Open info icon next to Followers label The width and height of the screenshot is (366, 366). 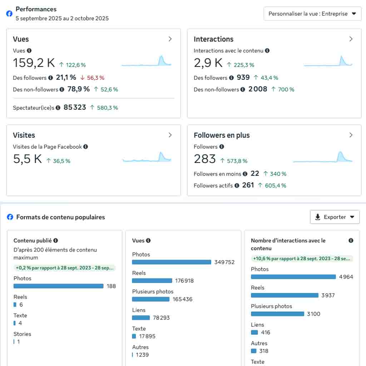(222, 147)
